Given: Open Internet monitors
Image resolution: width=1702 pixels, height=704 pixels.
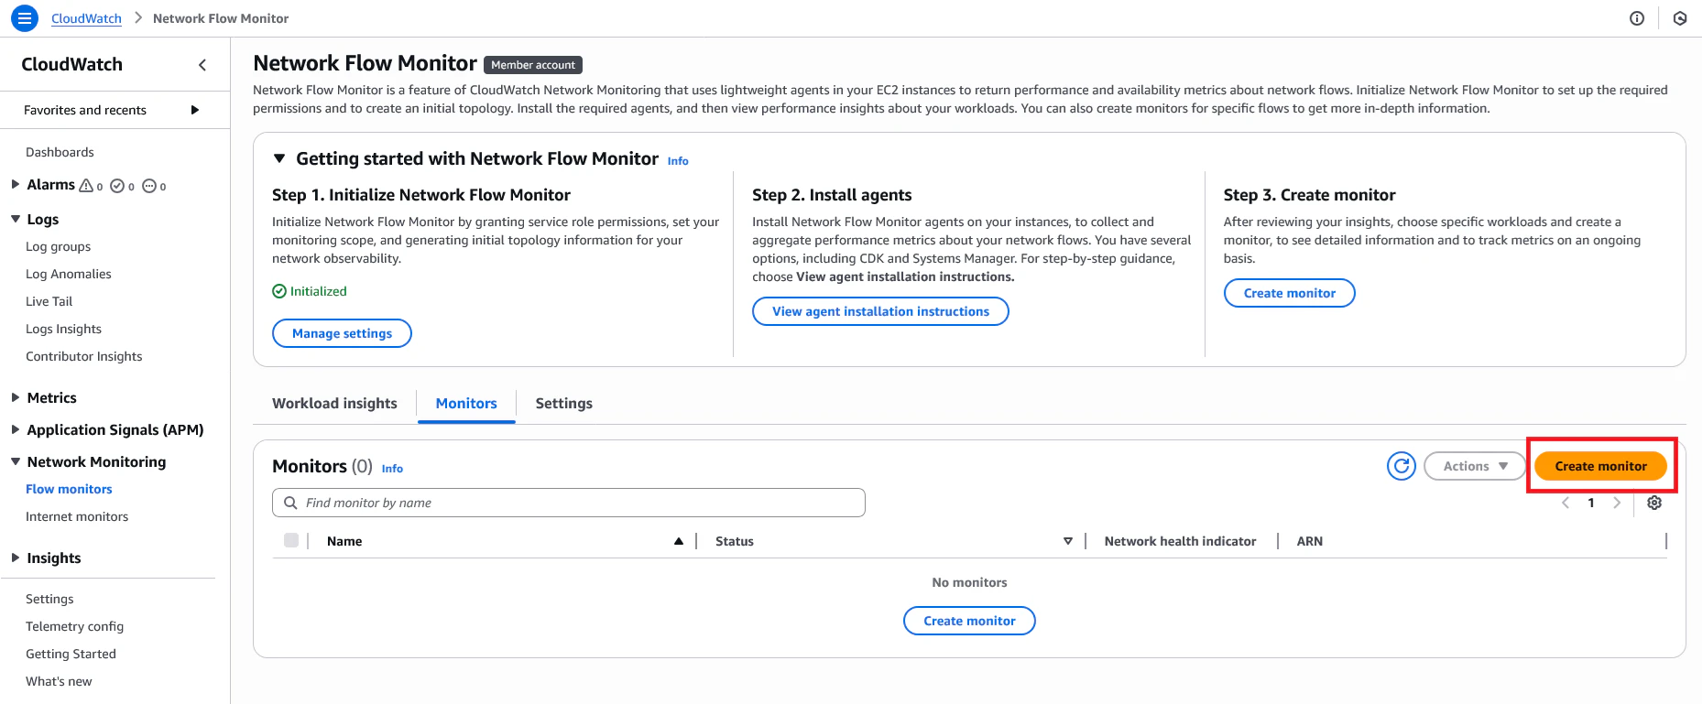Looking at the screenshot, I should coord(77,516).
